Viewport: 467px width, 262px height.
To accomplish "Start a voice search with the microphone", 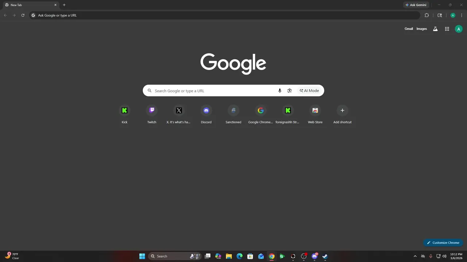I will point(280,91).
